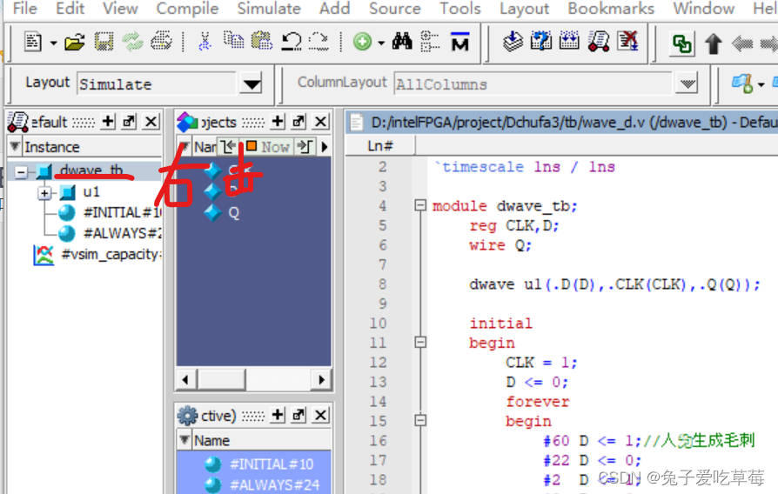Click the Redo arrow icon
Viewport: 778px width, 494px height.
click(319, 42)
